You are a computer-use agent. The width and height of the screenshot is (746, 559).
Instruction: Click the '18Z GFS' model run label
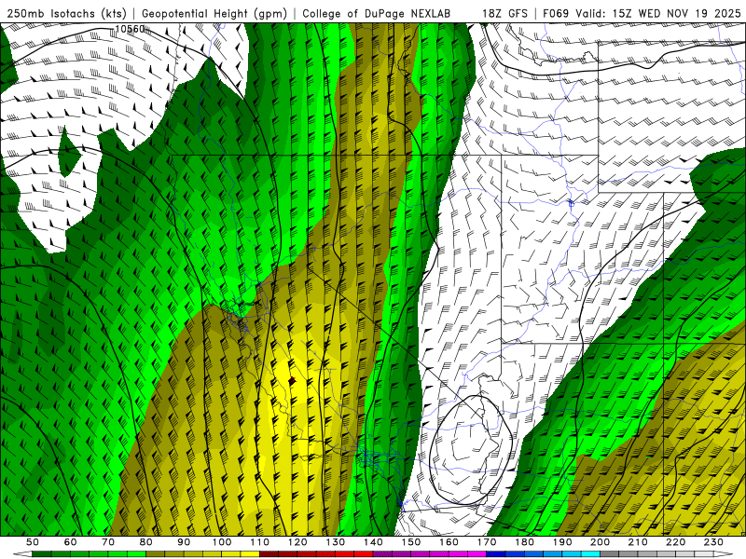[504, 14]
